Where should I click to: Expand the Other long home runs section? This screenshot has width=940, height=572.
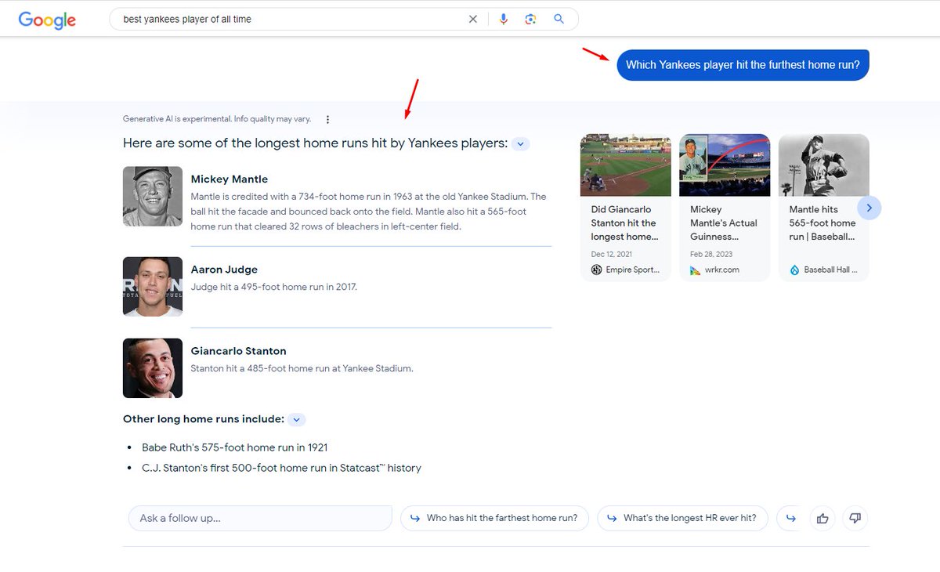point(297,419)
